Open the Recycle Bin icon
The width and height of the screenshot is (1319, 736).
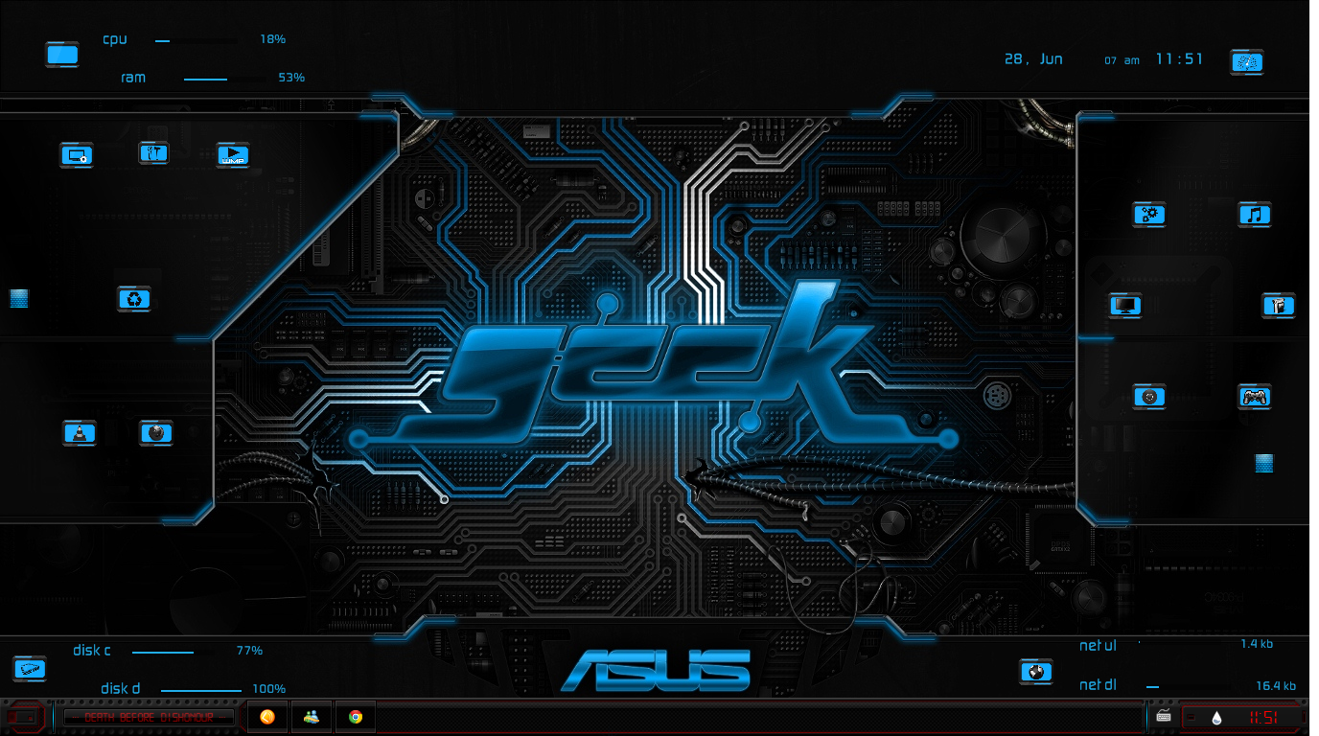click(x=134, y=299)
